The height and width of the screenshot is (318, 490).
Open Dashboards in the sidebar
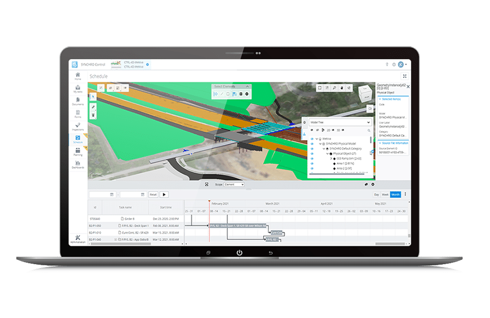pos(78,165)
